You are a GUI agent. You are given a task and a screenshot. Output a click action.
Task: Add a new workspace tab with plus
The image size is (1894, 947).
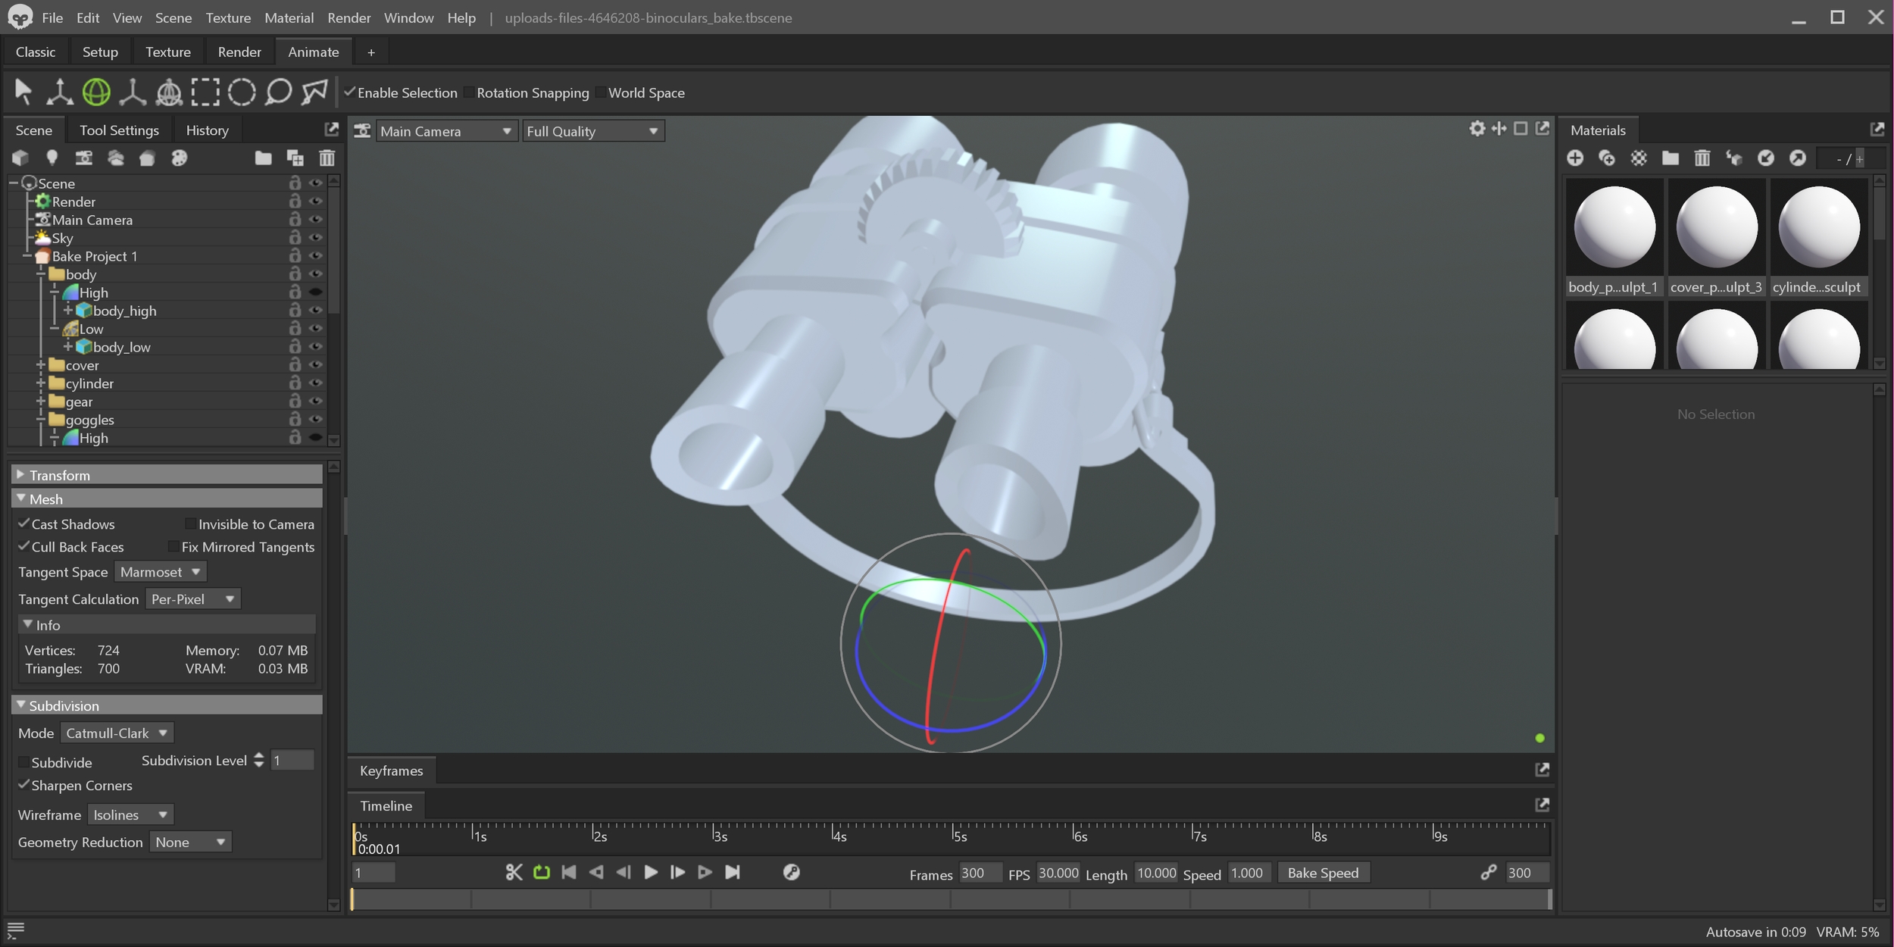(x=370, y=52)
